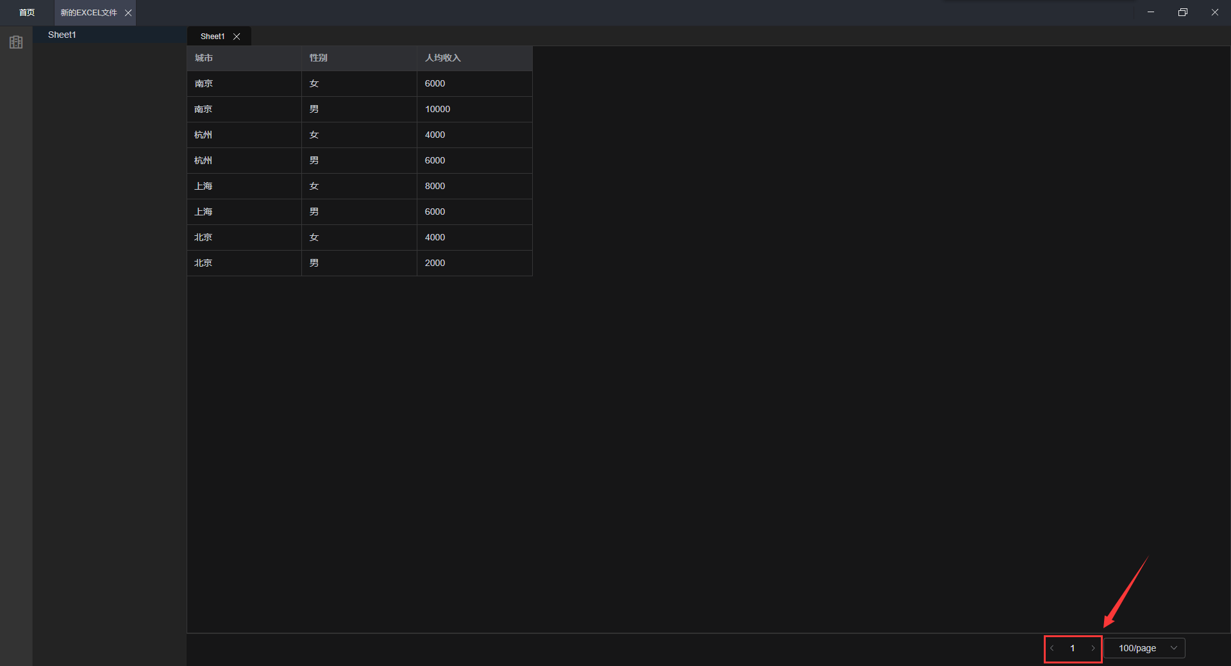Restore down the application window
This screenshot has width=1231, height=666.
(x=1183, y=12)
